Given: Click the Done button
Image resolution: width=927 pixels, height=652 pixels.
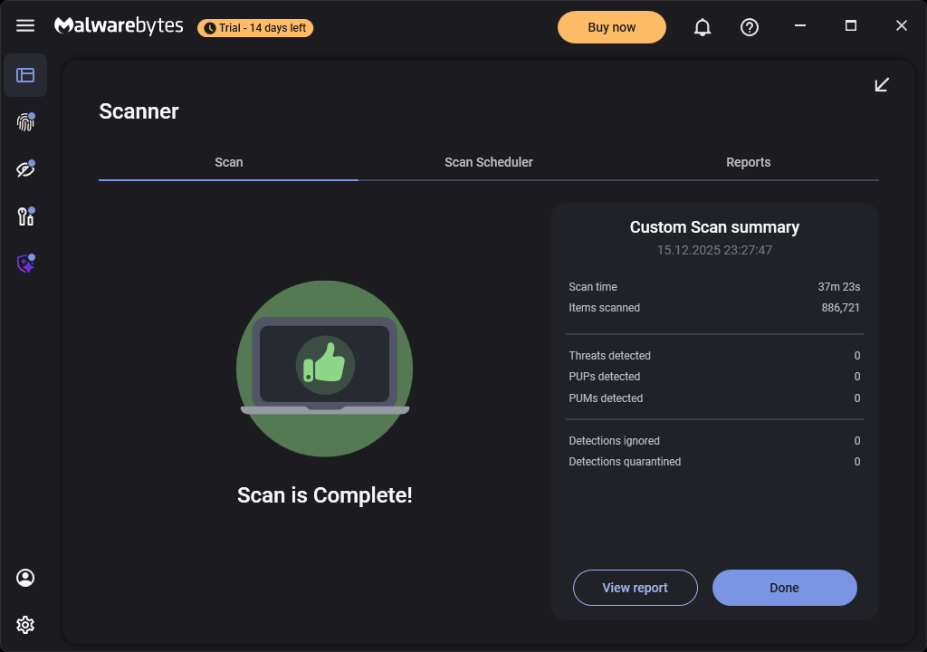Looking at the screenshot, I should pyautogui.click(x=785, y=588).
